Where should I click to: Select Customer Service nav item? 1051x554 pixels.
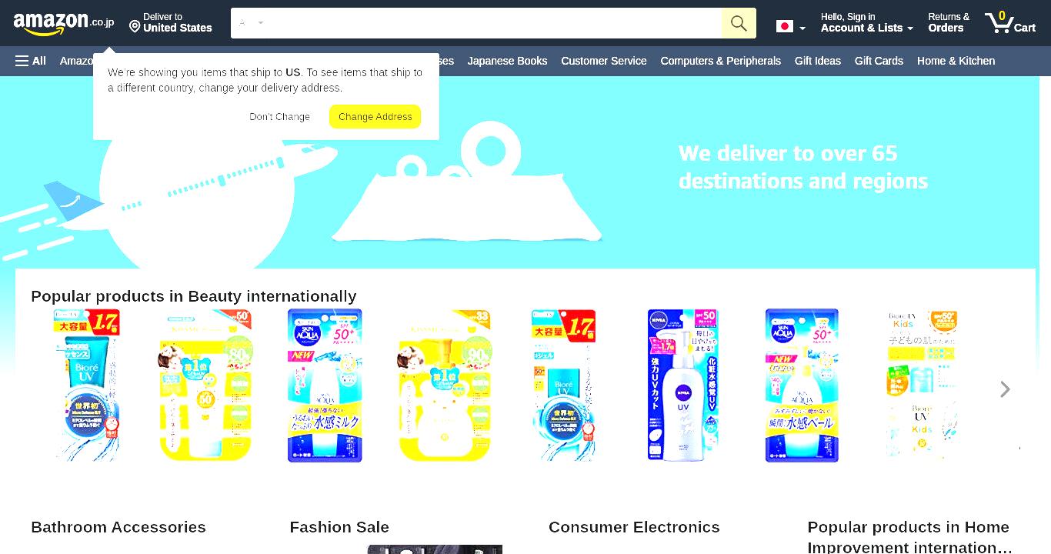coord(604,61)
